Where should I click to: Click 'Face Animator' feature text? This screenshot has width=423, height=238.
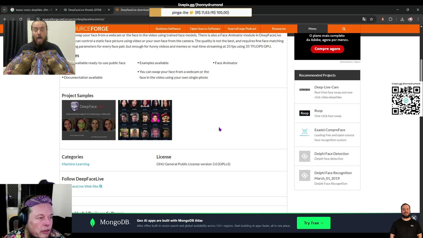tap(226, 63)
